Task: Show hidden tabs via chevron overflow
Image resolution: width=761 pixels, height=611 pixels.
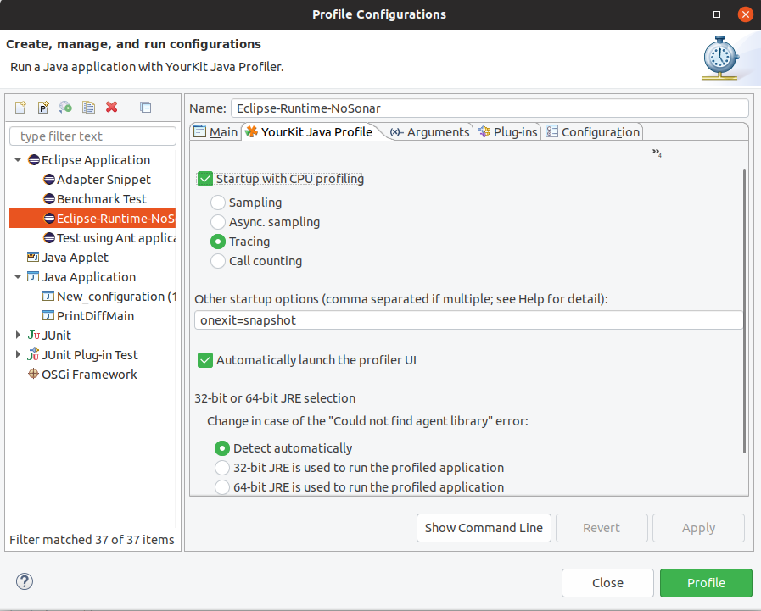Action: tap(657, 153)
